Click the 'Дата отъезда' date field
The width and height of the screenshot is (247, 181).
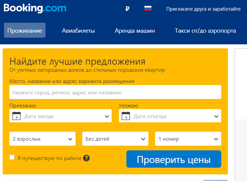pos(170,116)
